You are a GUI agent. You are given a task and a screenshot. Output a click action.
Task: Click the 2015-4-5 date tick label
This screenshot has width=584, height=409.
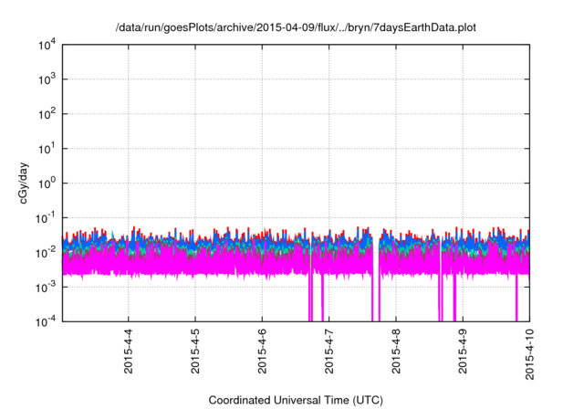click(x=195, y=351)
